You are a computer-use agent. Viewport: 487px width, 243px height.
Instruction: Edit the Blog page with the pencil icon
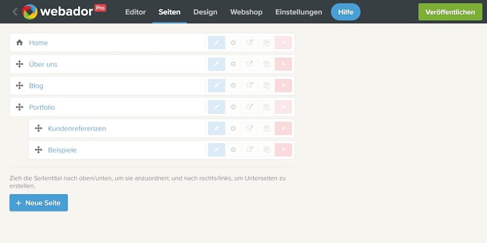(x=217, y=86)
